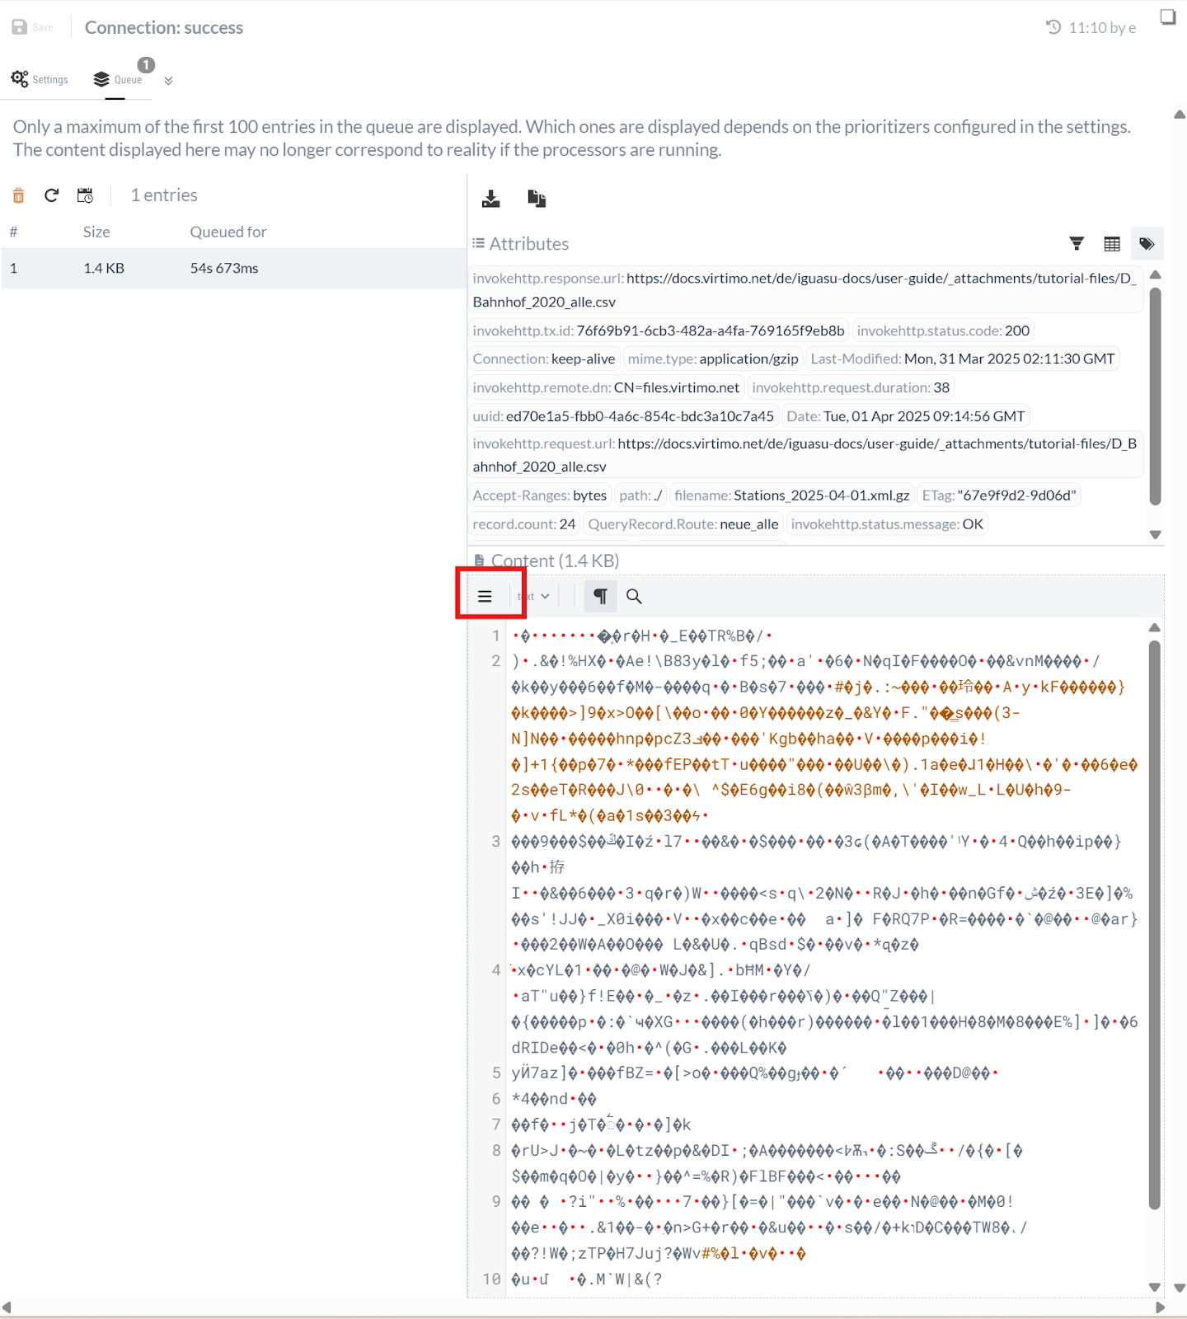
Task: Open the content hamburger menu
Action: pyautogui.click(x=485, y=596)
